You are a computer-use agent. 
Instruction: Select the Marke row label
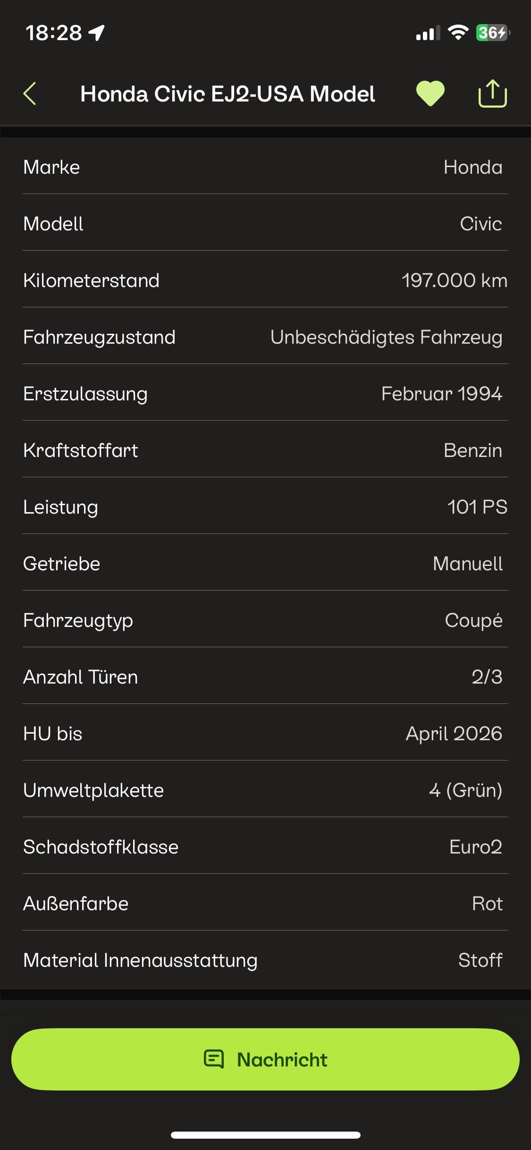coord(51,167)
